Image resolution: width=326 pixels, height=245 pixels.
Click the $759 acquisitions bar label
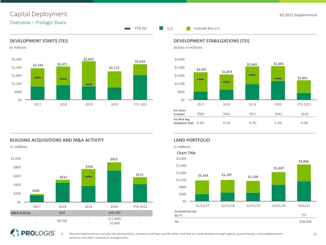pyautogui.click(x=89, y=167)
